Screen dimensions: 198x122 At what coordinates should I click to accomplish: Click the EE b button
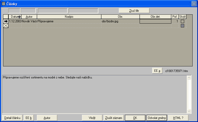point(29,118)
